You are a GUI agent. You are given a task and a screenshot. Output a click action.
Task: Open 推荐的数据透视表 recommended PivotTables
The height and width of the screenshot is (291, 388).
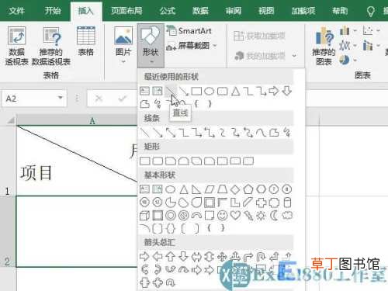tap(51, 46)
